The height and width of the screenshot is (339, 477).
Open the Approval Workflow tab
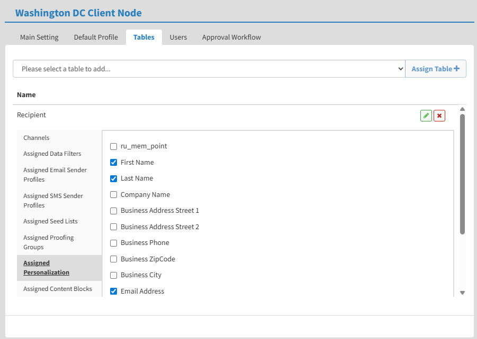(x=231, y=37)
